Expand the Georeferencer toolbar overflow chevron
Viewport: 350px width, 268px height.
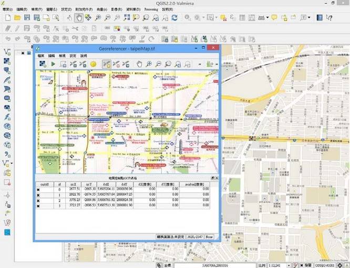click(200, 64)
